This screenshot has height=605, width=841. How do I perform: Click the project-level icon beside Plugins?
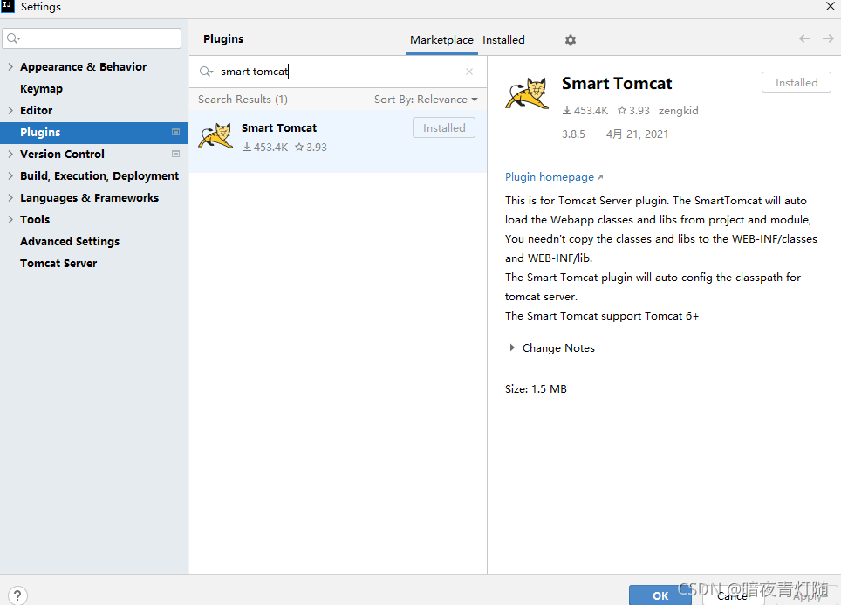(175, 132)
